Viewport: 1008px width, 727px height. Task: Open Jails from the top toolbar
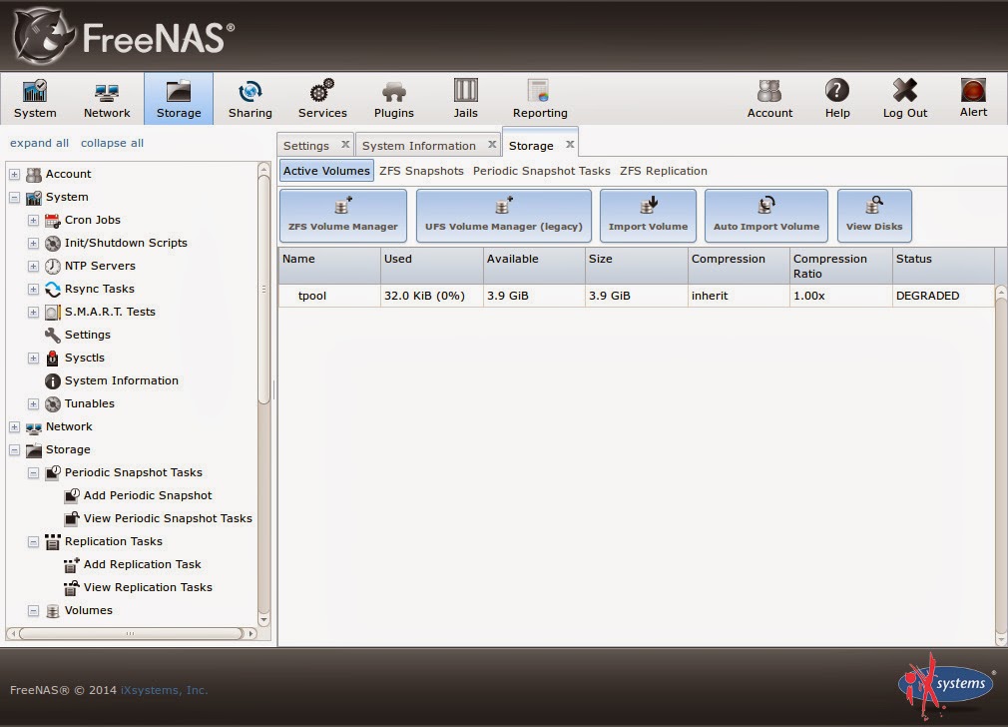coord(465,99)
